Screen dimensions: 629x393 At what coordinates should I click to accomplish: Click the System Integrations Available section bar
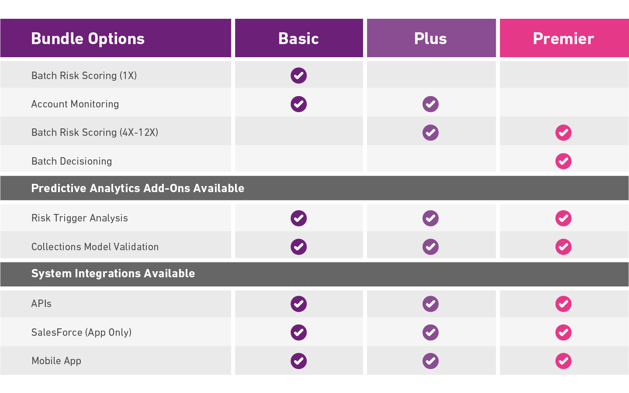[x=113, y=274]
